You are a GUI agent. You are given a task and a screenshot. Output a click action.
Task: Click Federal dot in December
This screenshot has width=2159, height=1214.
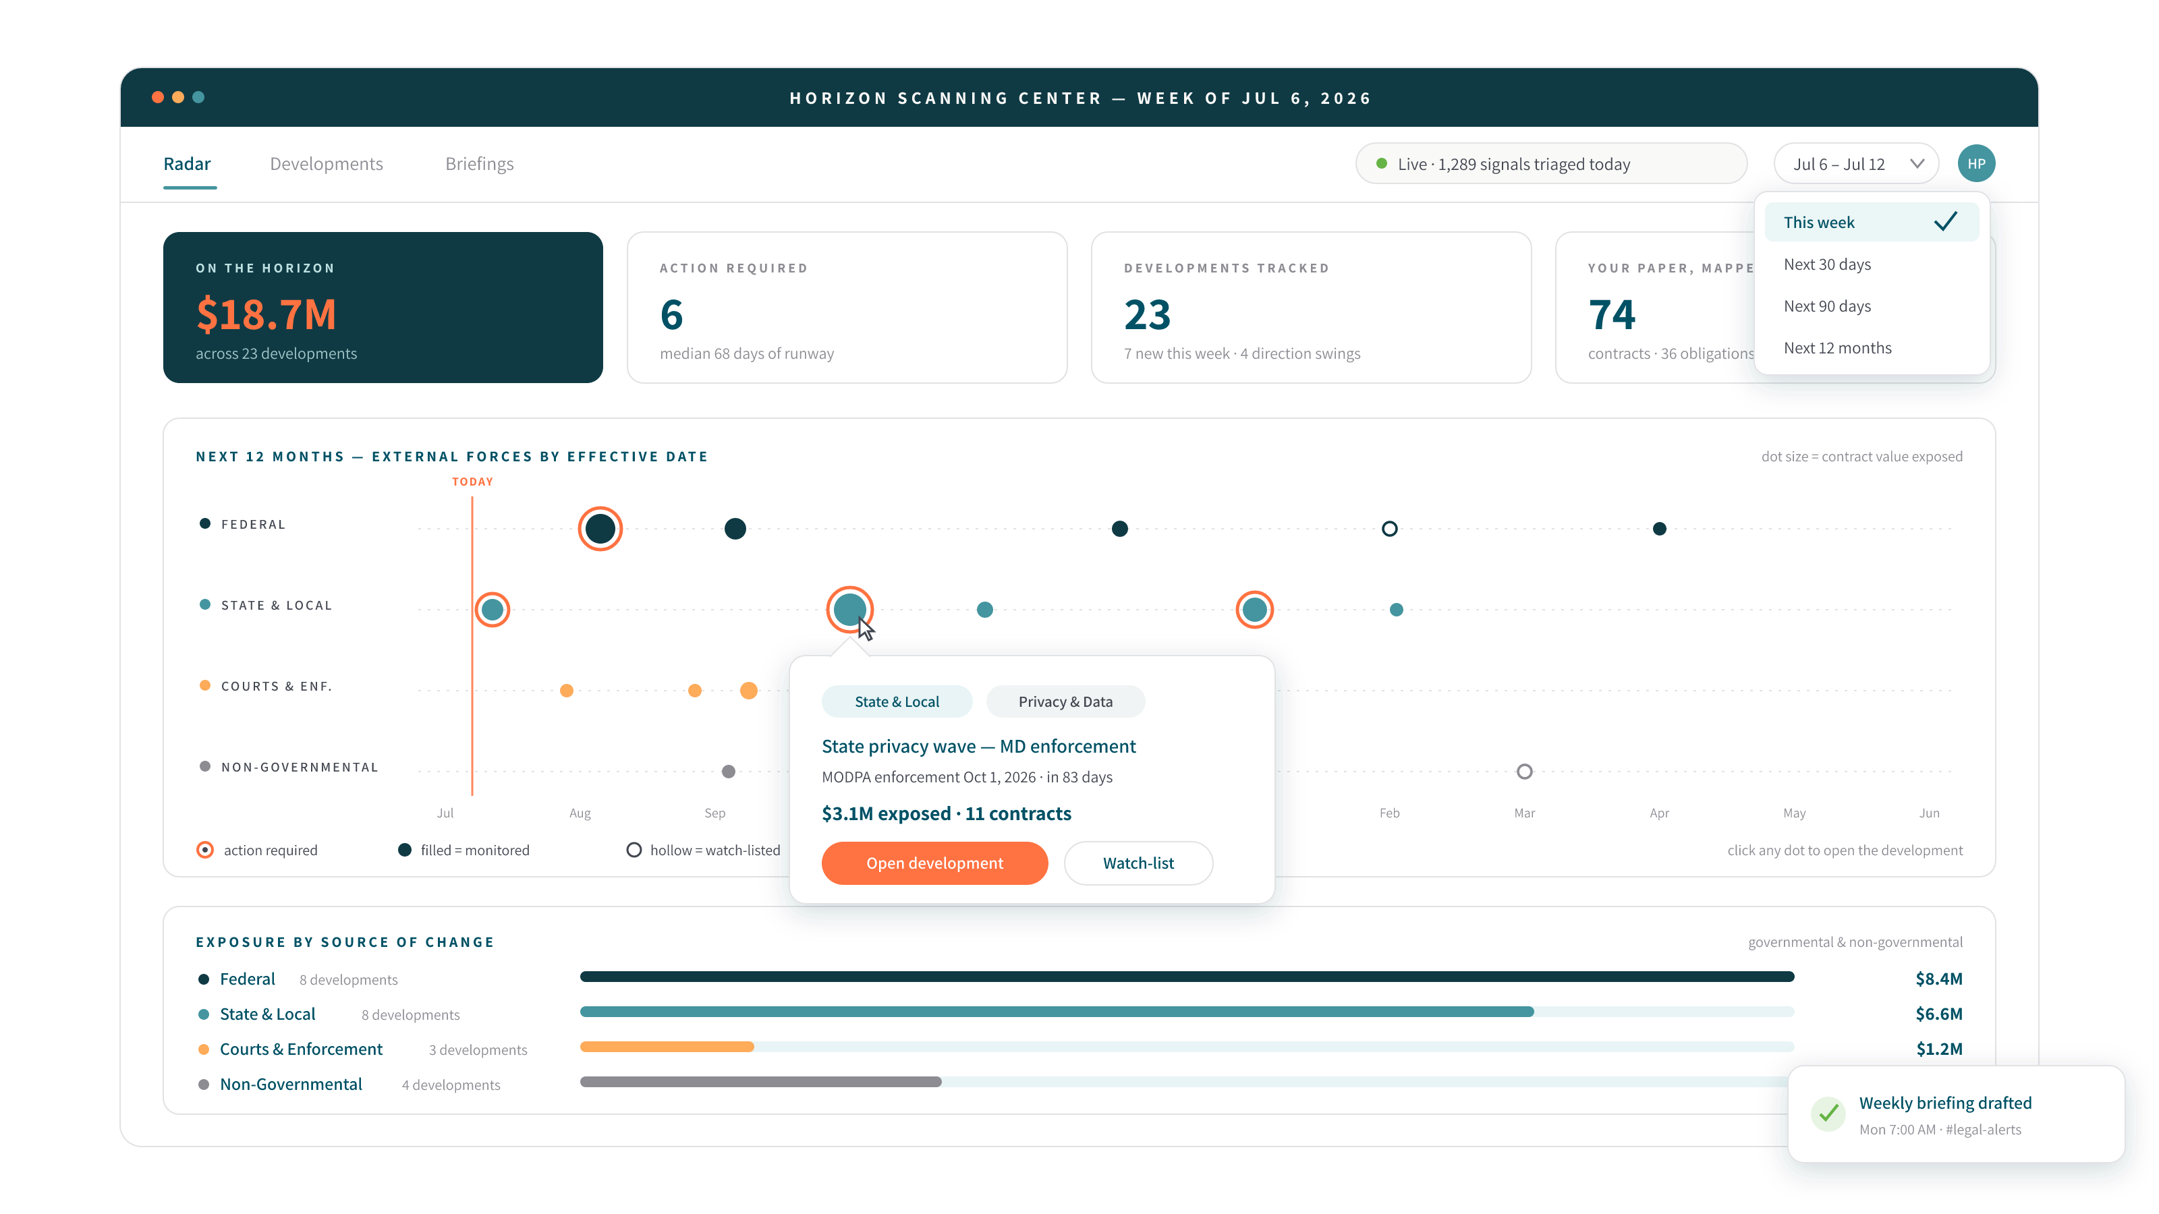pos(1120,529)
